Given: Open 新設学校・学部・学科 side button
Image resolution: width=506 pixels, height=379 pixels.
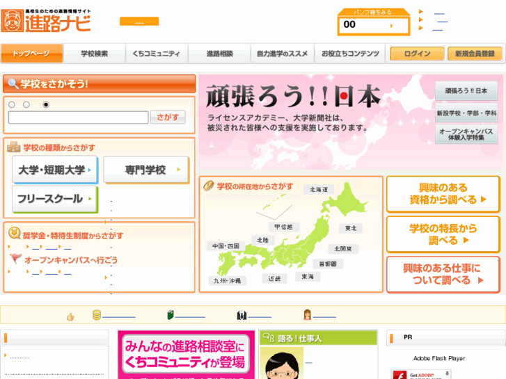Looking at the screenshot, I should click(466, 113).
